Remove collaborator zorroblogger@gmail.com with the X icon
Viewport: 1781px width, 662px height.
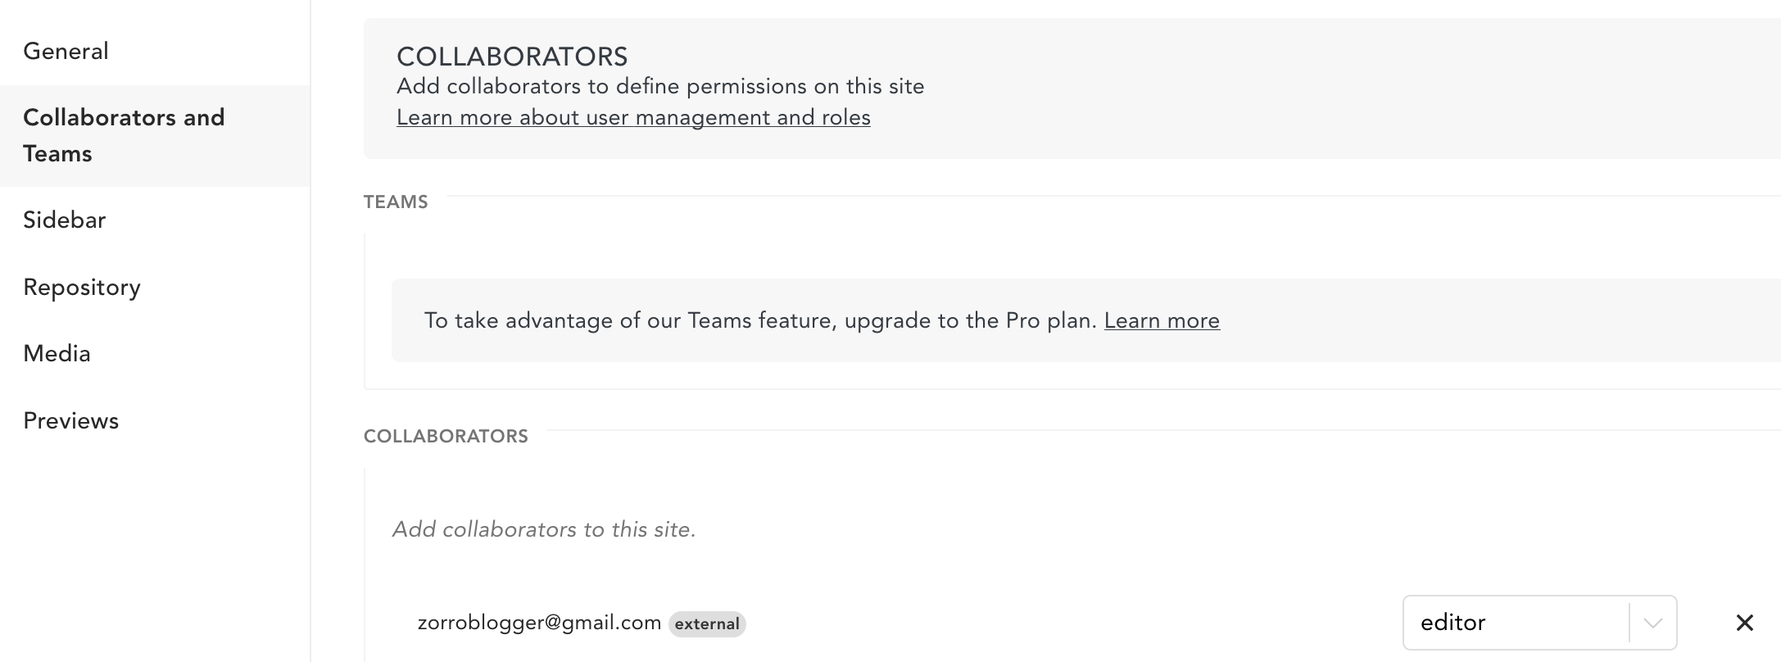click(x=1744, y=623)
